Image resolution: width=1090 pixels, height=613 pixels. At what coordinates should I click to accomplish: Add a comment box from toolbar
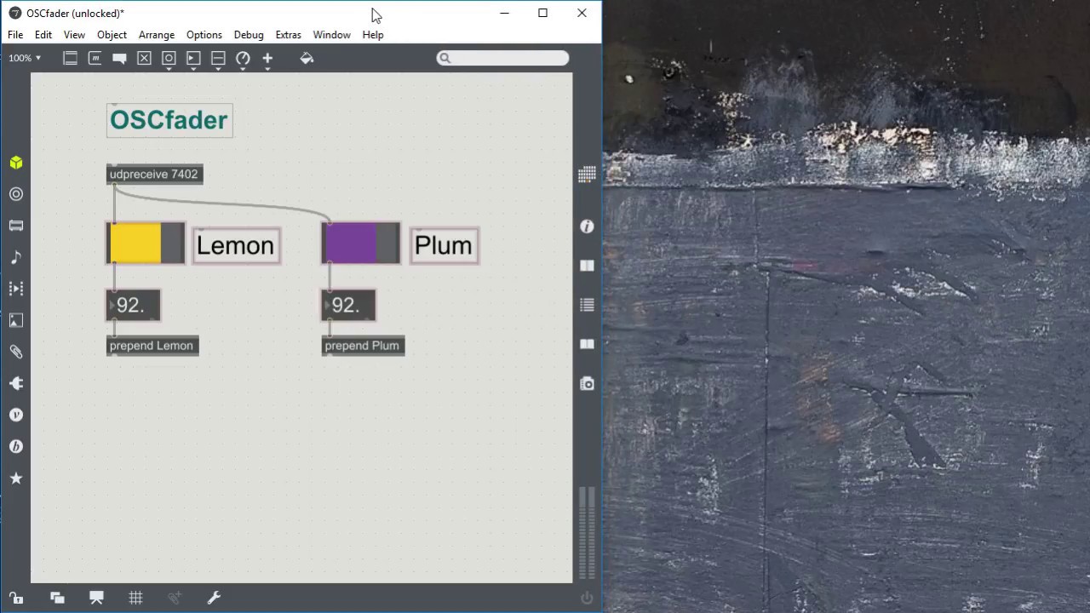pos(119,58)
